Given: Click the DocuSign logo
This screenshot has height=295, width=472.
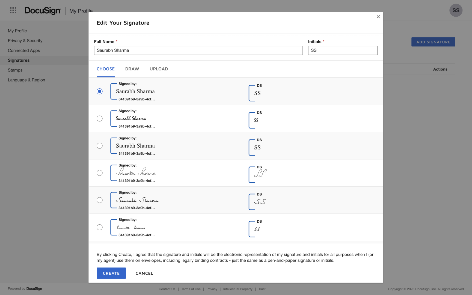Looking at the screenshot, I should (x=42, y=11).
